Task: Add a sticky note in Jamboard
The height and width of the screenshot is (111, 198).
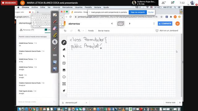Action: point(64,63)
